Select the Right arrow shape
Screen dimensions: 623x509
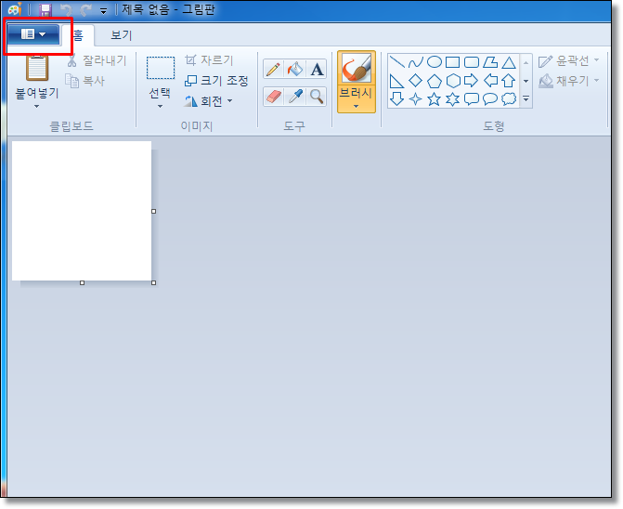[472, 81]
